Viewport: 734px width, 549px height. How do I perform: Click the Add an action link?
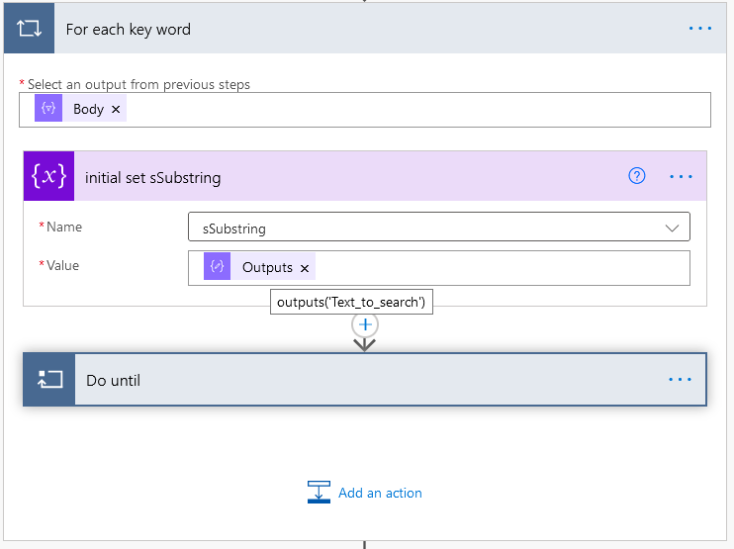pos(366,493)
